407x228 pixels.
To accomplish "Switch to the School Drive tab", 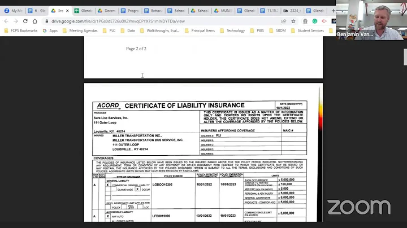I will pyautogui.click(x=200, y=11).
